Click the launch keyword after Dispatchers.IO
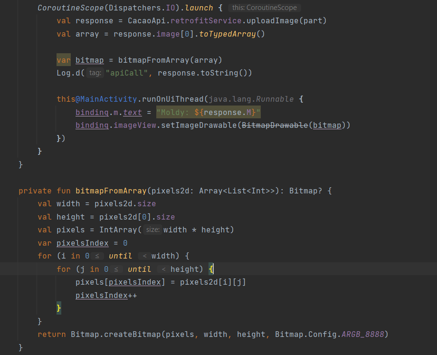Image resolution: width=437 pixels, height=355 pixels. click(x=199, y=8)
